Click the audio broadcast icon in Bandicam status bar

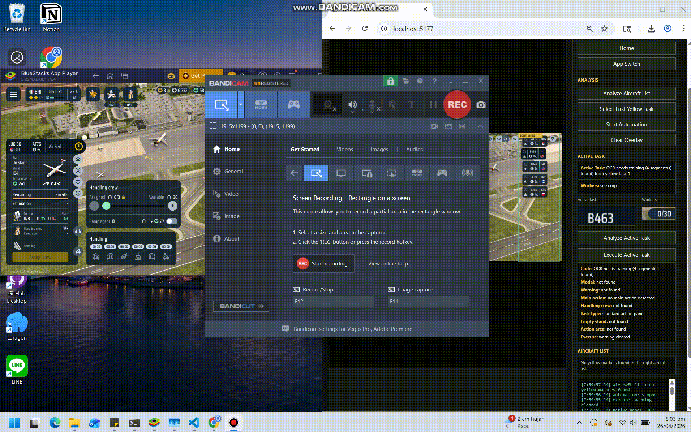[x=462, y=126]
